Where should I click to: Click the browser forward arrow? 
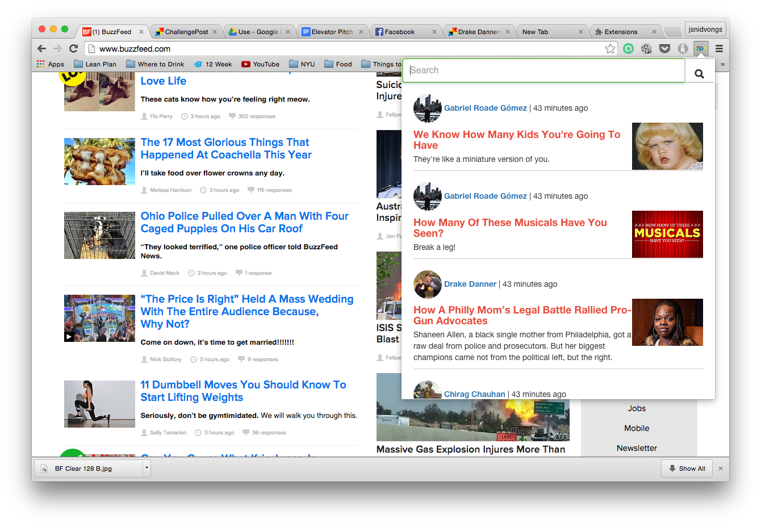pyautogui.click(x=57, y=48)
